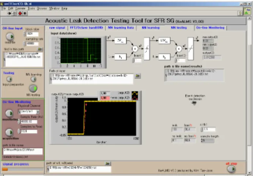Click the Samples to Read stepper
This screenshot has height=176, width=253.
click(x=19, y=131)
